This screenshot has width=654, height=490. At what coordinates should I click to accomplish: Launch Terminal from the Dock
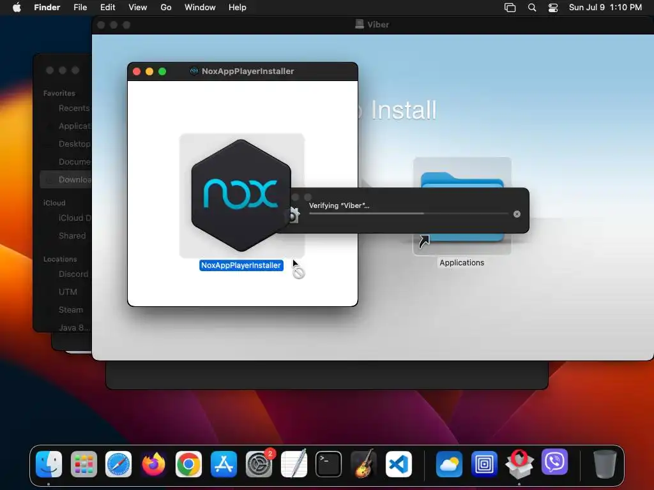[329, 464]
